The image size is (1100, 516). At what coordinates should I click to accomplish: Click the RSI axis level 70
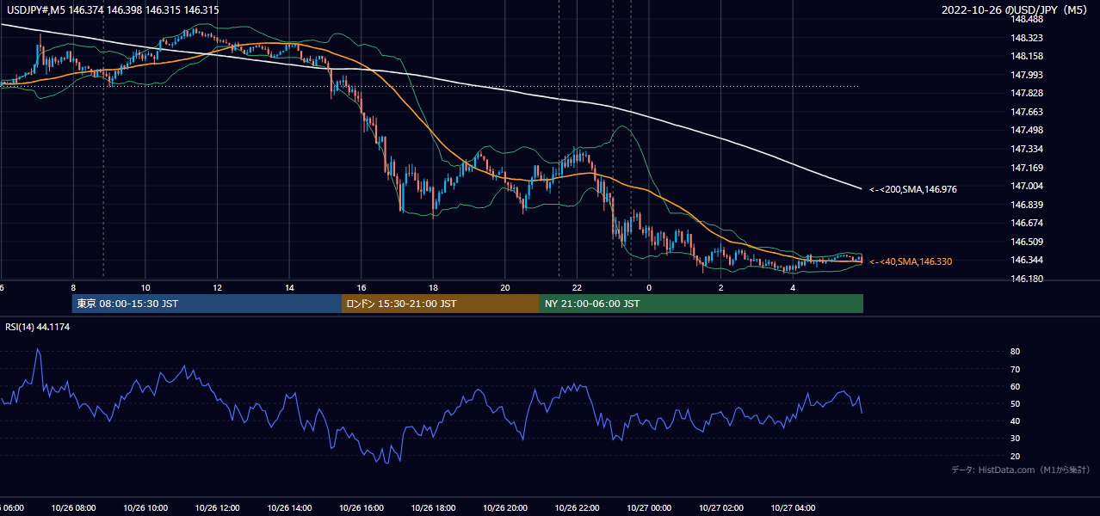coord(1016,369)
